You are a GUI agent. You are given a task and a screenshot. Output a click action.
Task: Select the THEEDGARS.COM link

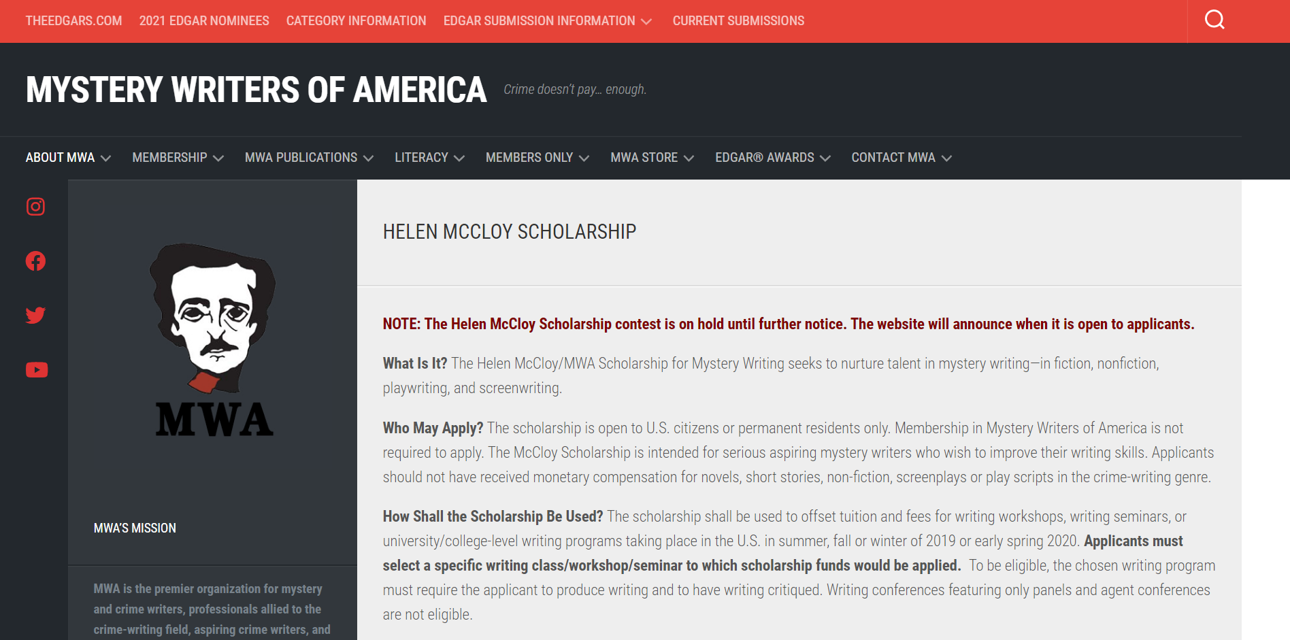(73, 20)
